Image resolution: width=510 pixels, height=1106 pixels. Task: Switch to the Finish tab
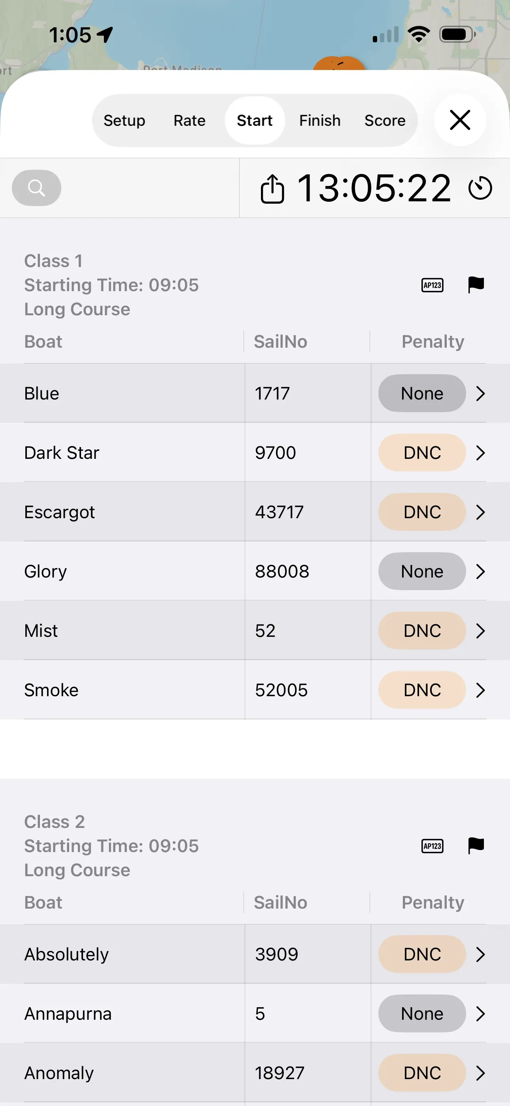click(320, 121)
